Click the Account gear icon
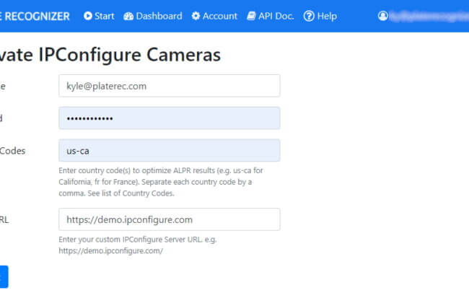This screenshot has width=469, height=293. [x=196, y=16]
